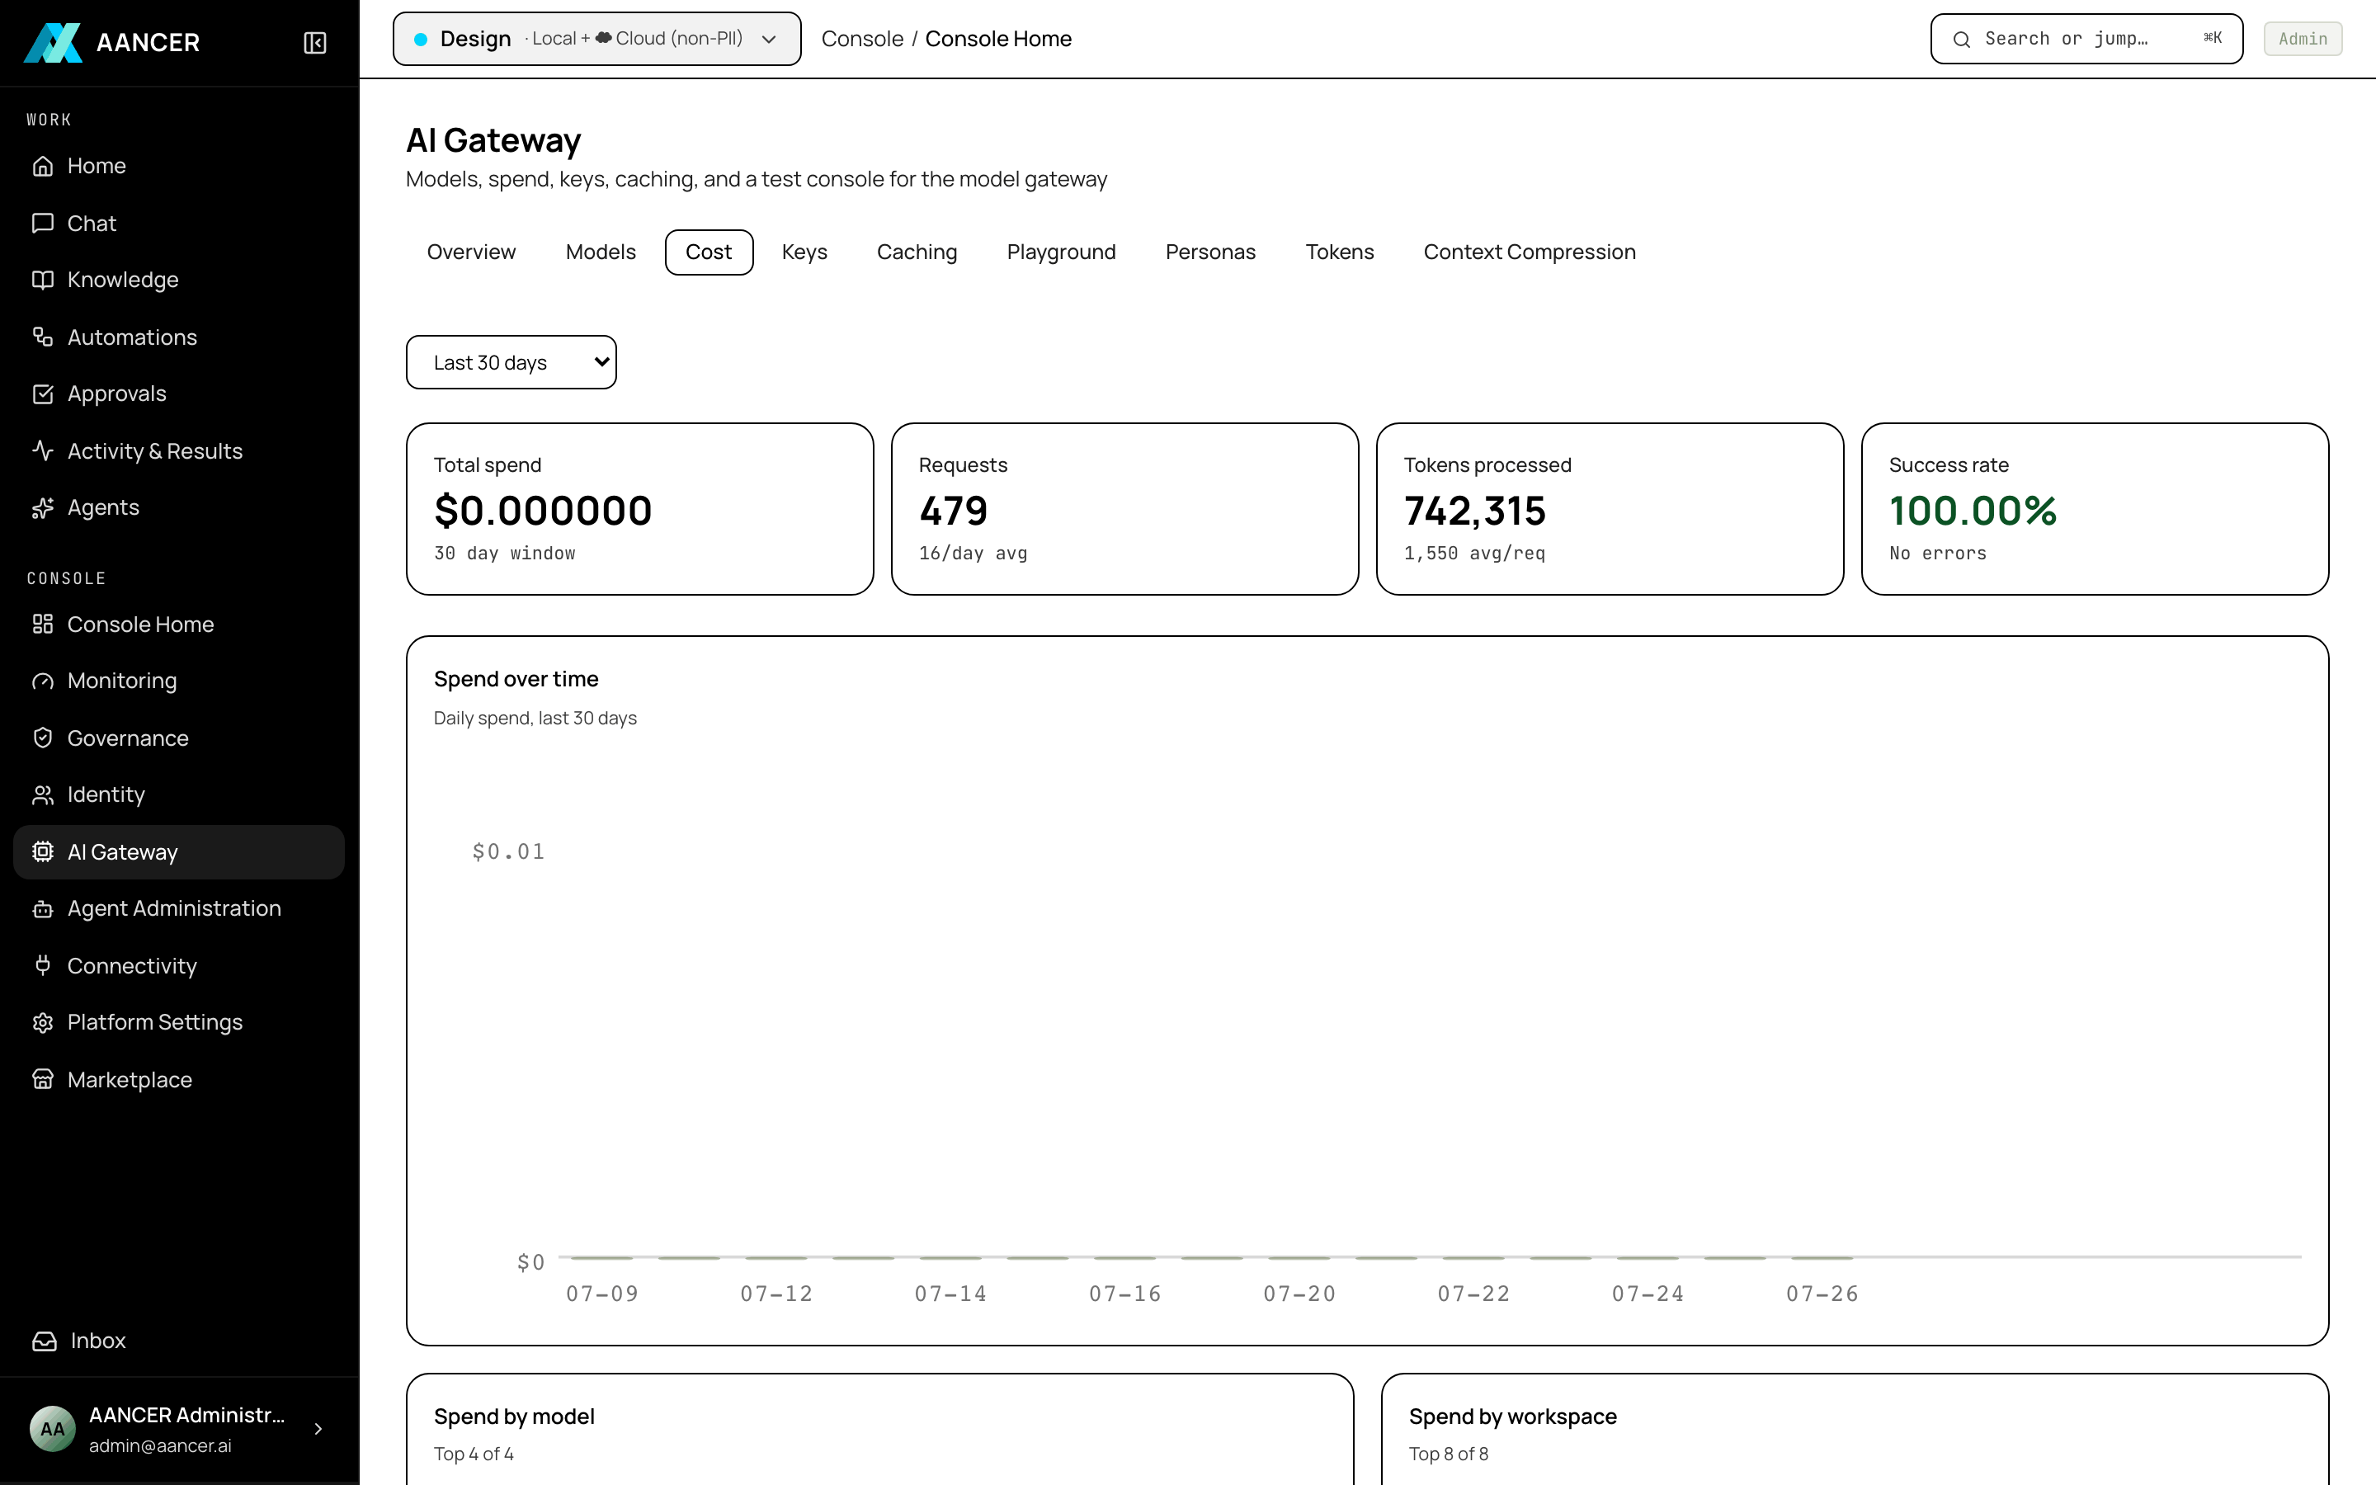Expand the AANCER Administrator account chevron
Image resolution: width=2376 pixels, height=1485 pixels.
tap(318, 1429)
